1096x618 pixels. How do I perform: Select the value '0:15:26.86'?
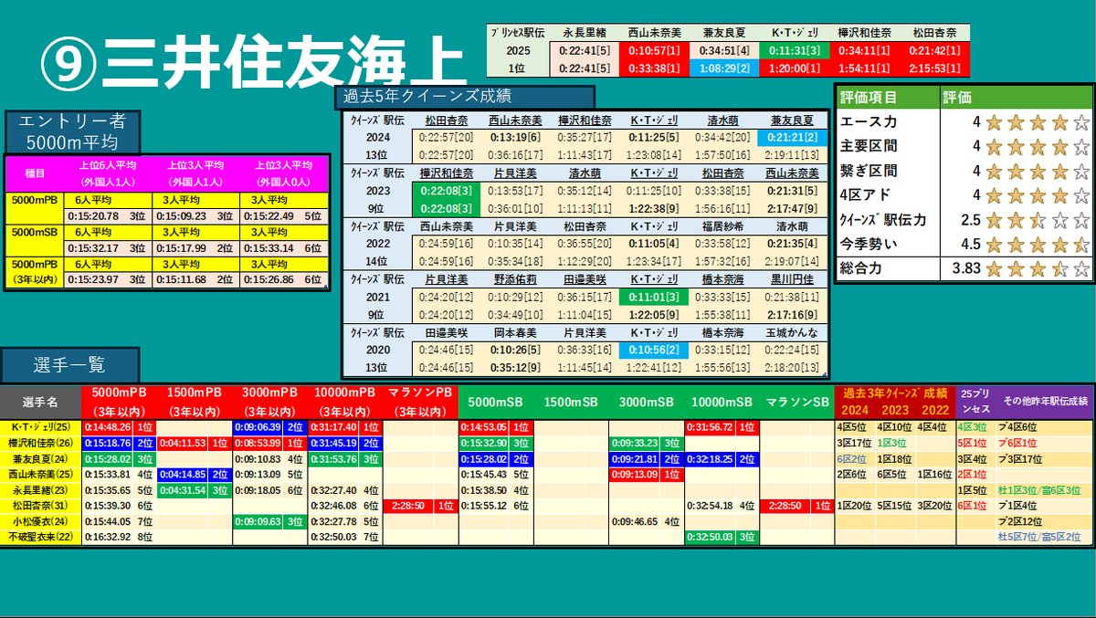coord(269,281)
